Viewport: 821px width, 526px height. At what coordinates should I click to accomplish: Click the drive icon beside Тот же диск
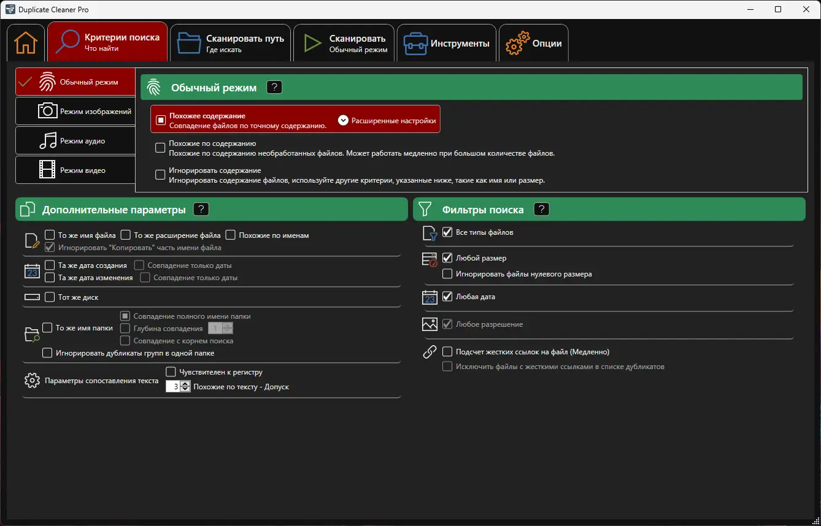pyautogui.click(x=32, y=297)
